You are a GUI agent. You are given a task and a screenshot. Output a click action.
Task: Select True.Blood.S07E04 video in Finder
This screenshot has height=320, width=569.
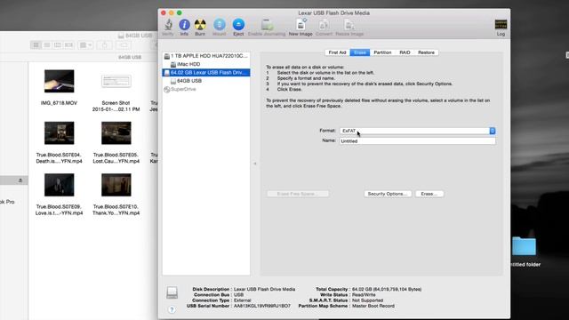click(60, 133)
